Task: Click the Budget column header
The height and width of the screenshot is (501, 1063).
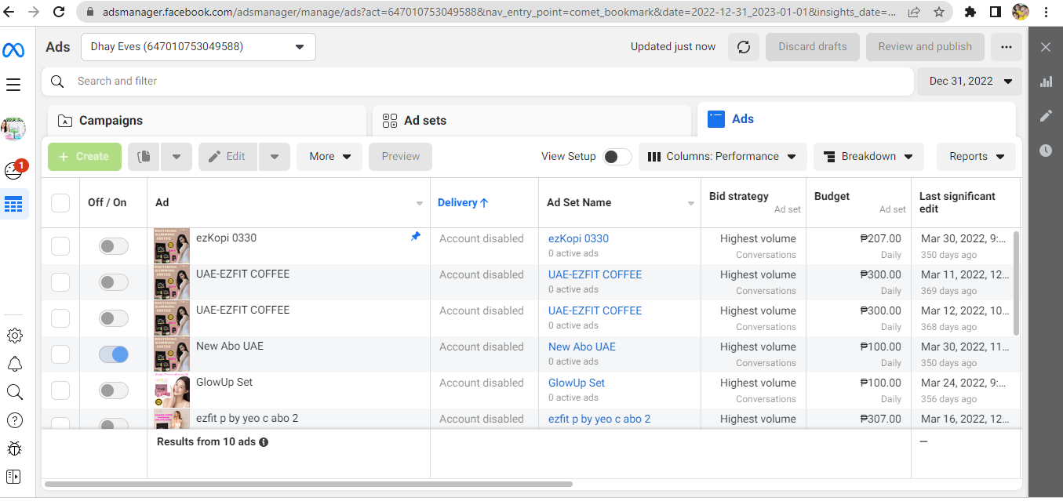Action: (832, 196)
